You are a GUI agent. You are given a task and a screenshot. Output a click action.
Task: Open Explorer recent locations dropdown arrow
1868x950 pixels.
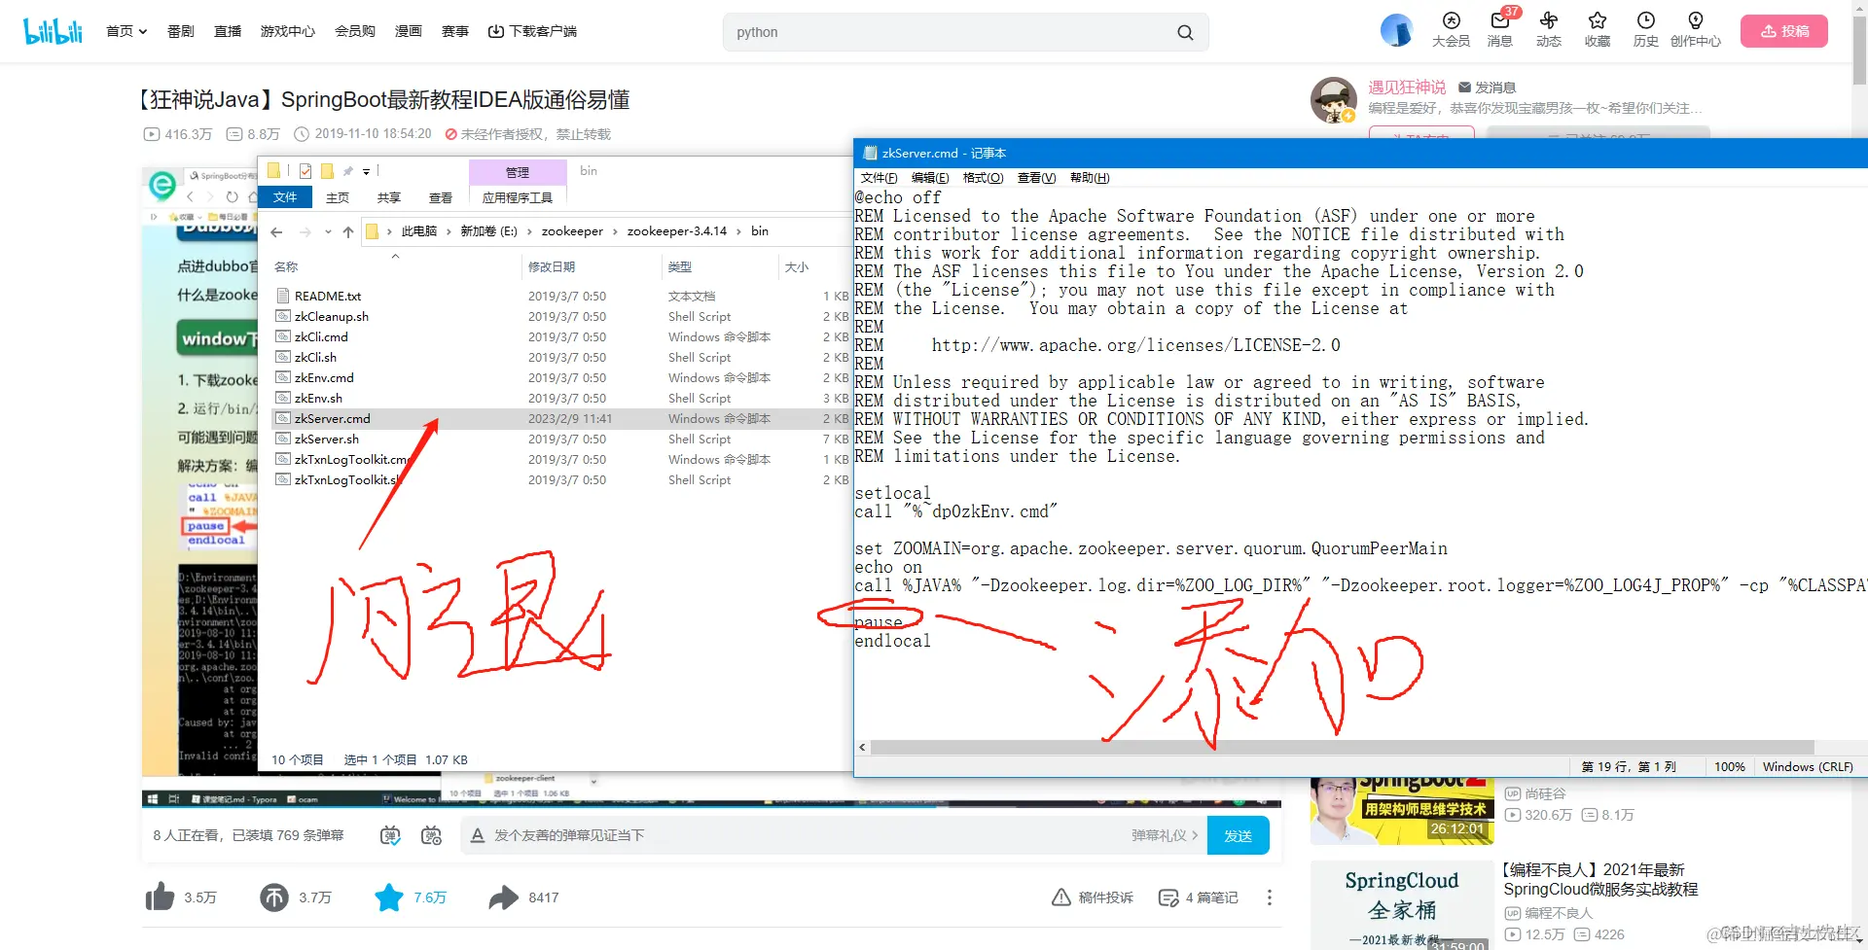328,231
